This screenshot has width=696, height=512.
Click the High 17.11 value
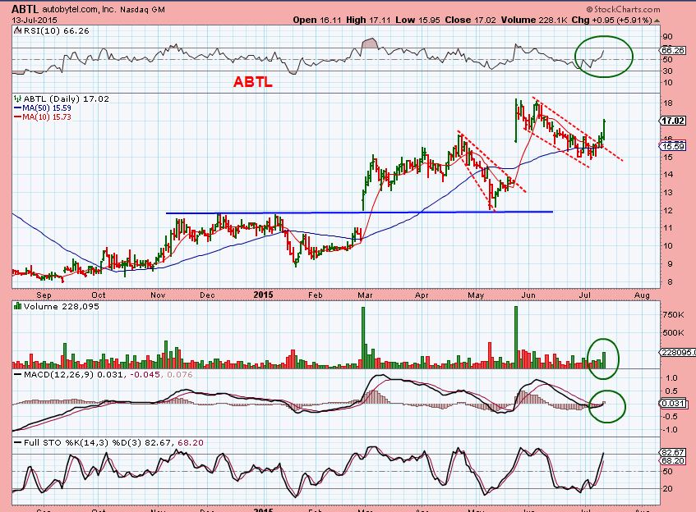coord(369,20)
